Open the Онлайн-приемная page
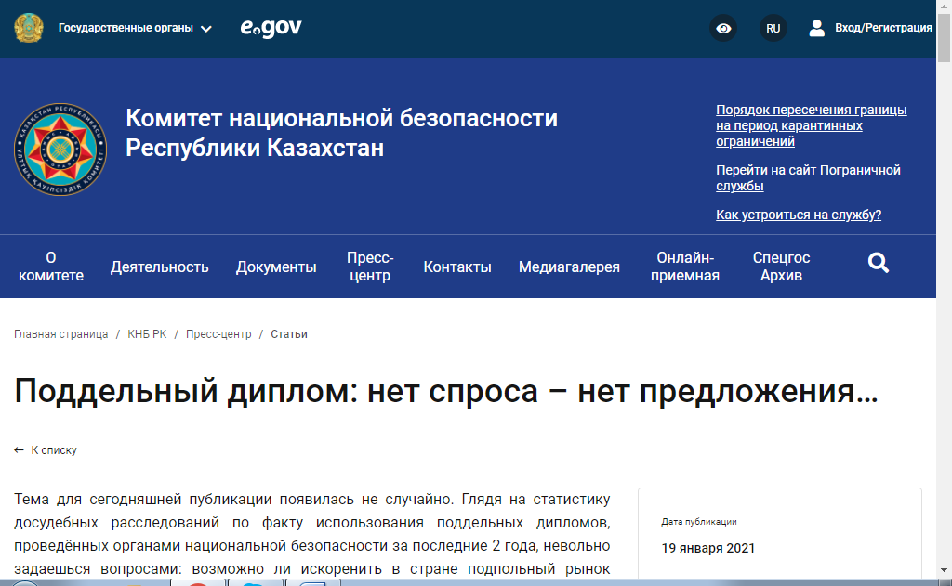 coord(688,267)
